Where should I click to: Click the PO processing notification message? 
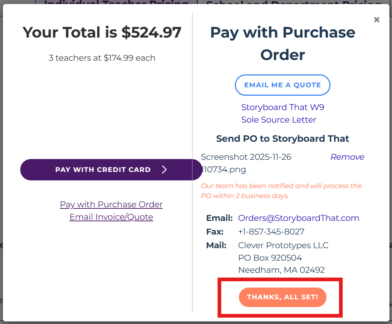(281, 191)
